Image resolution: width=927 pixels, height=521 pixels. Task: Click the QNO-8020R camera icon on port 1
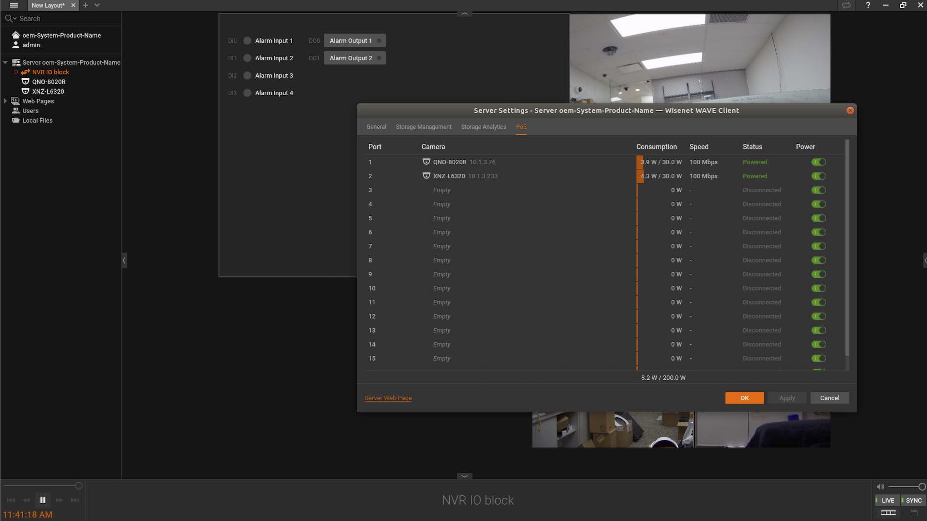426,161
